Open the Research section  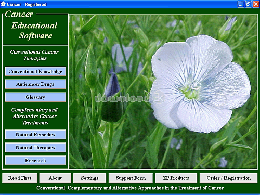[x=35, y=160]
